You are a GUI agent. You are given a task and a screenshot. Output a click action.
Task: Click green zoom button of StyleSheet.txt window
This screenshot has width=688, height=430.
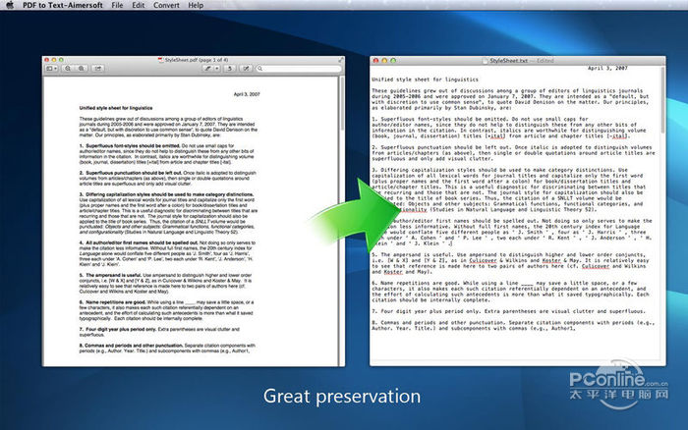393,61
